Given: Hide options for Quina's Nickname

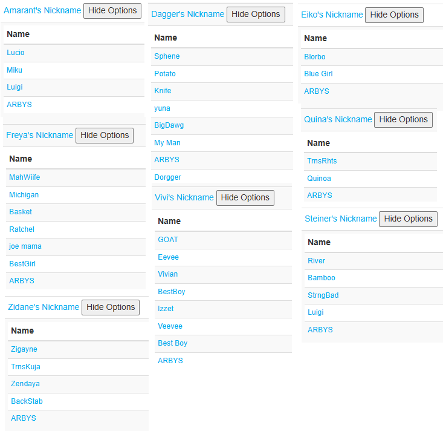Looking at the screenshot, I should [x=403, y=120].
